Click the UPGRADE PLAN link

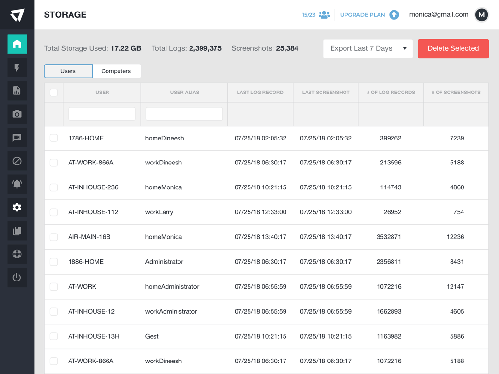[362, 15]
